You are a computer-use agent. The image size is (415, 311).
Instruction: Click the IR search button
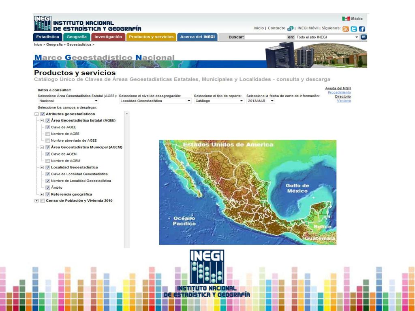[364, 37]
